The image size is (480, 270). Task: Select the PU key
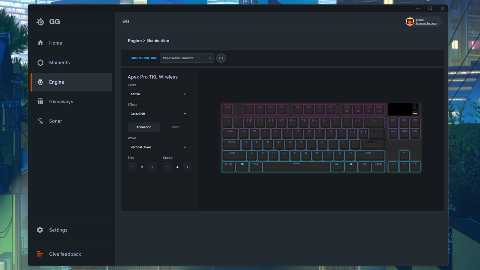(x=415, y=122)
